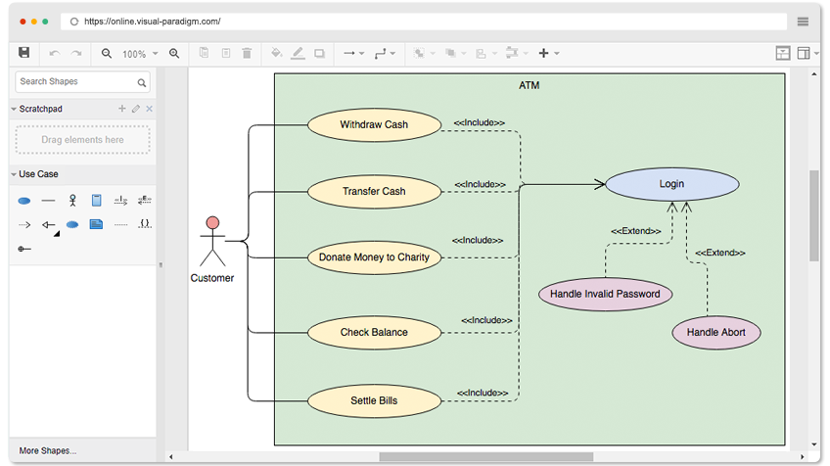
Task: Select the Check Balance use case
Action: click(374, 333)
